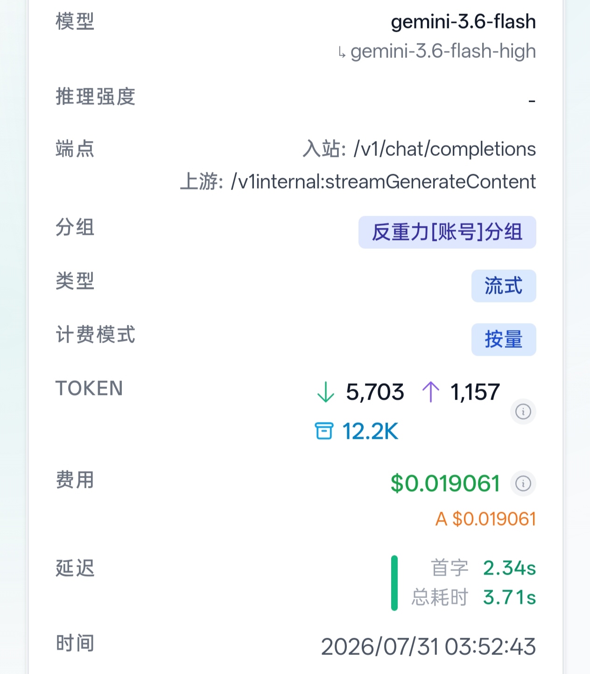This screenshot has width=590, height=674.
Task: Click the blue cache box icon
Action: [324, 431]
